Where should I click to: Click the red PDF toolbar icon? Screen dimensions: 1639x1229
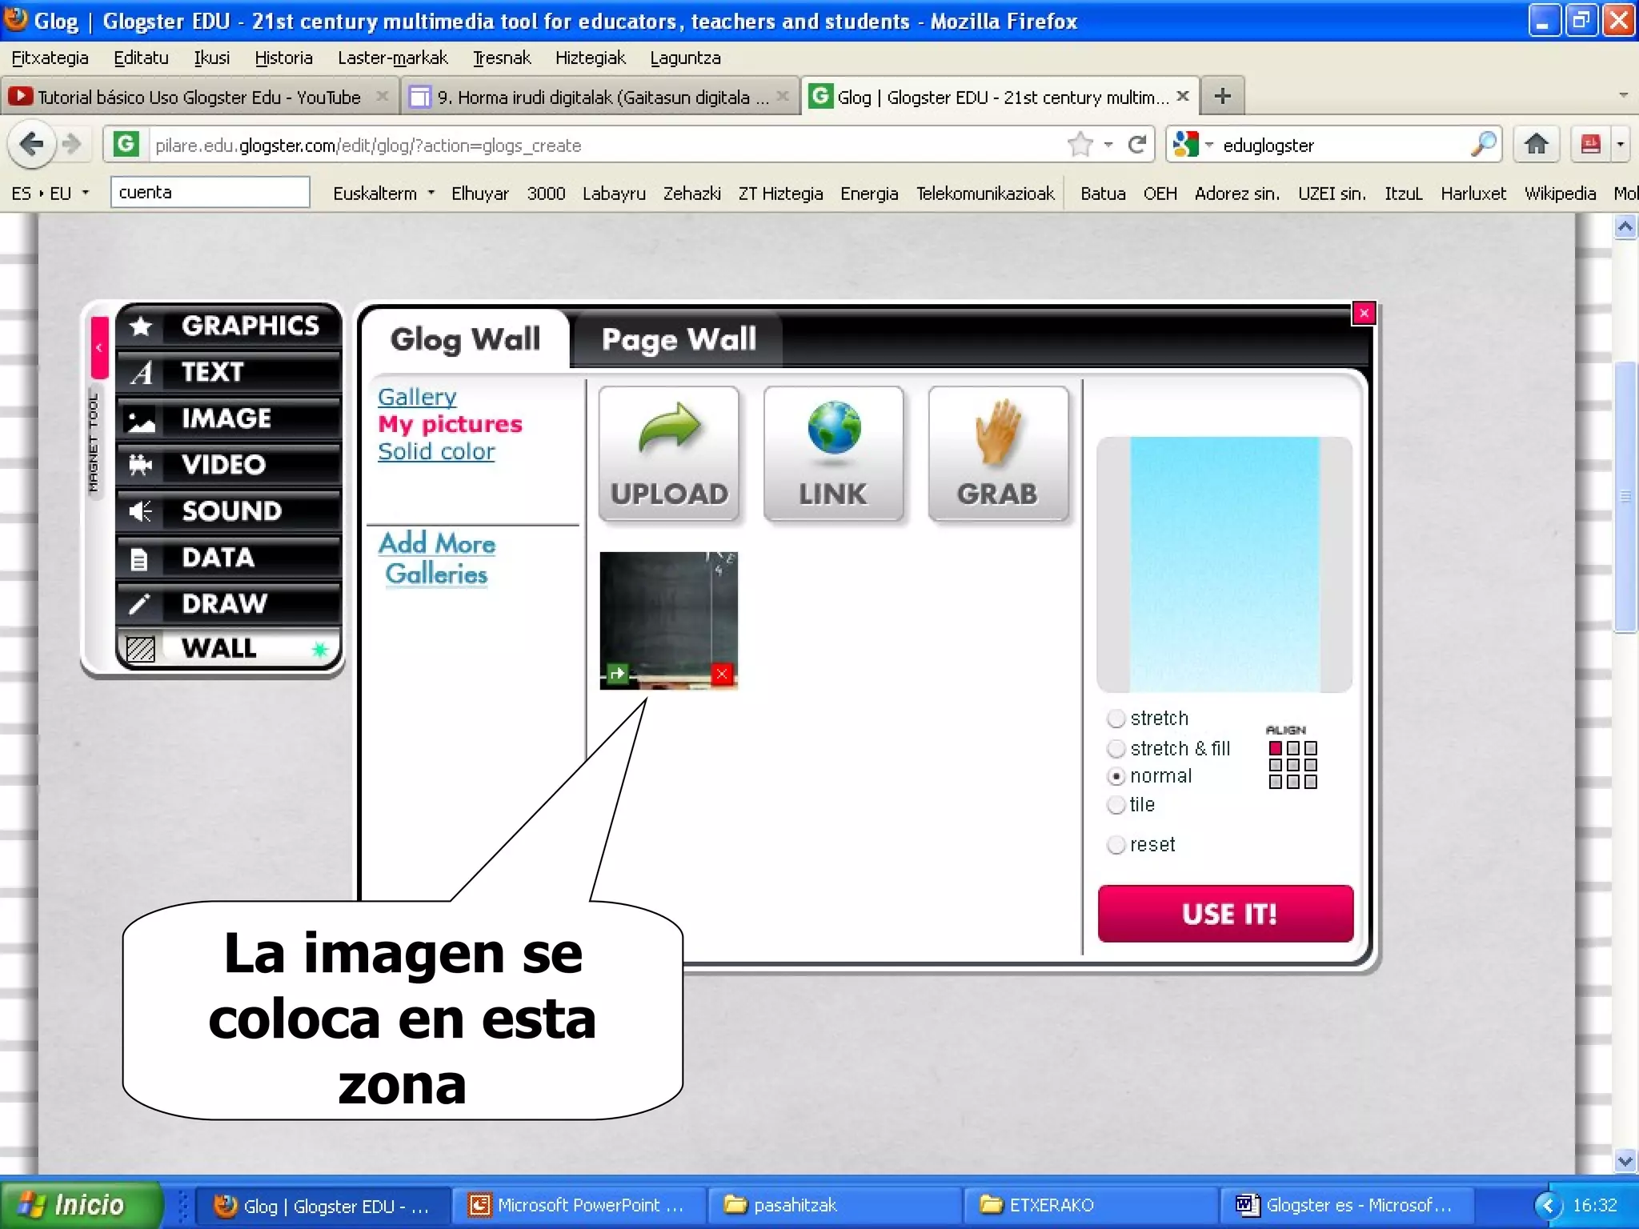tap(1590, 145)
